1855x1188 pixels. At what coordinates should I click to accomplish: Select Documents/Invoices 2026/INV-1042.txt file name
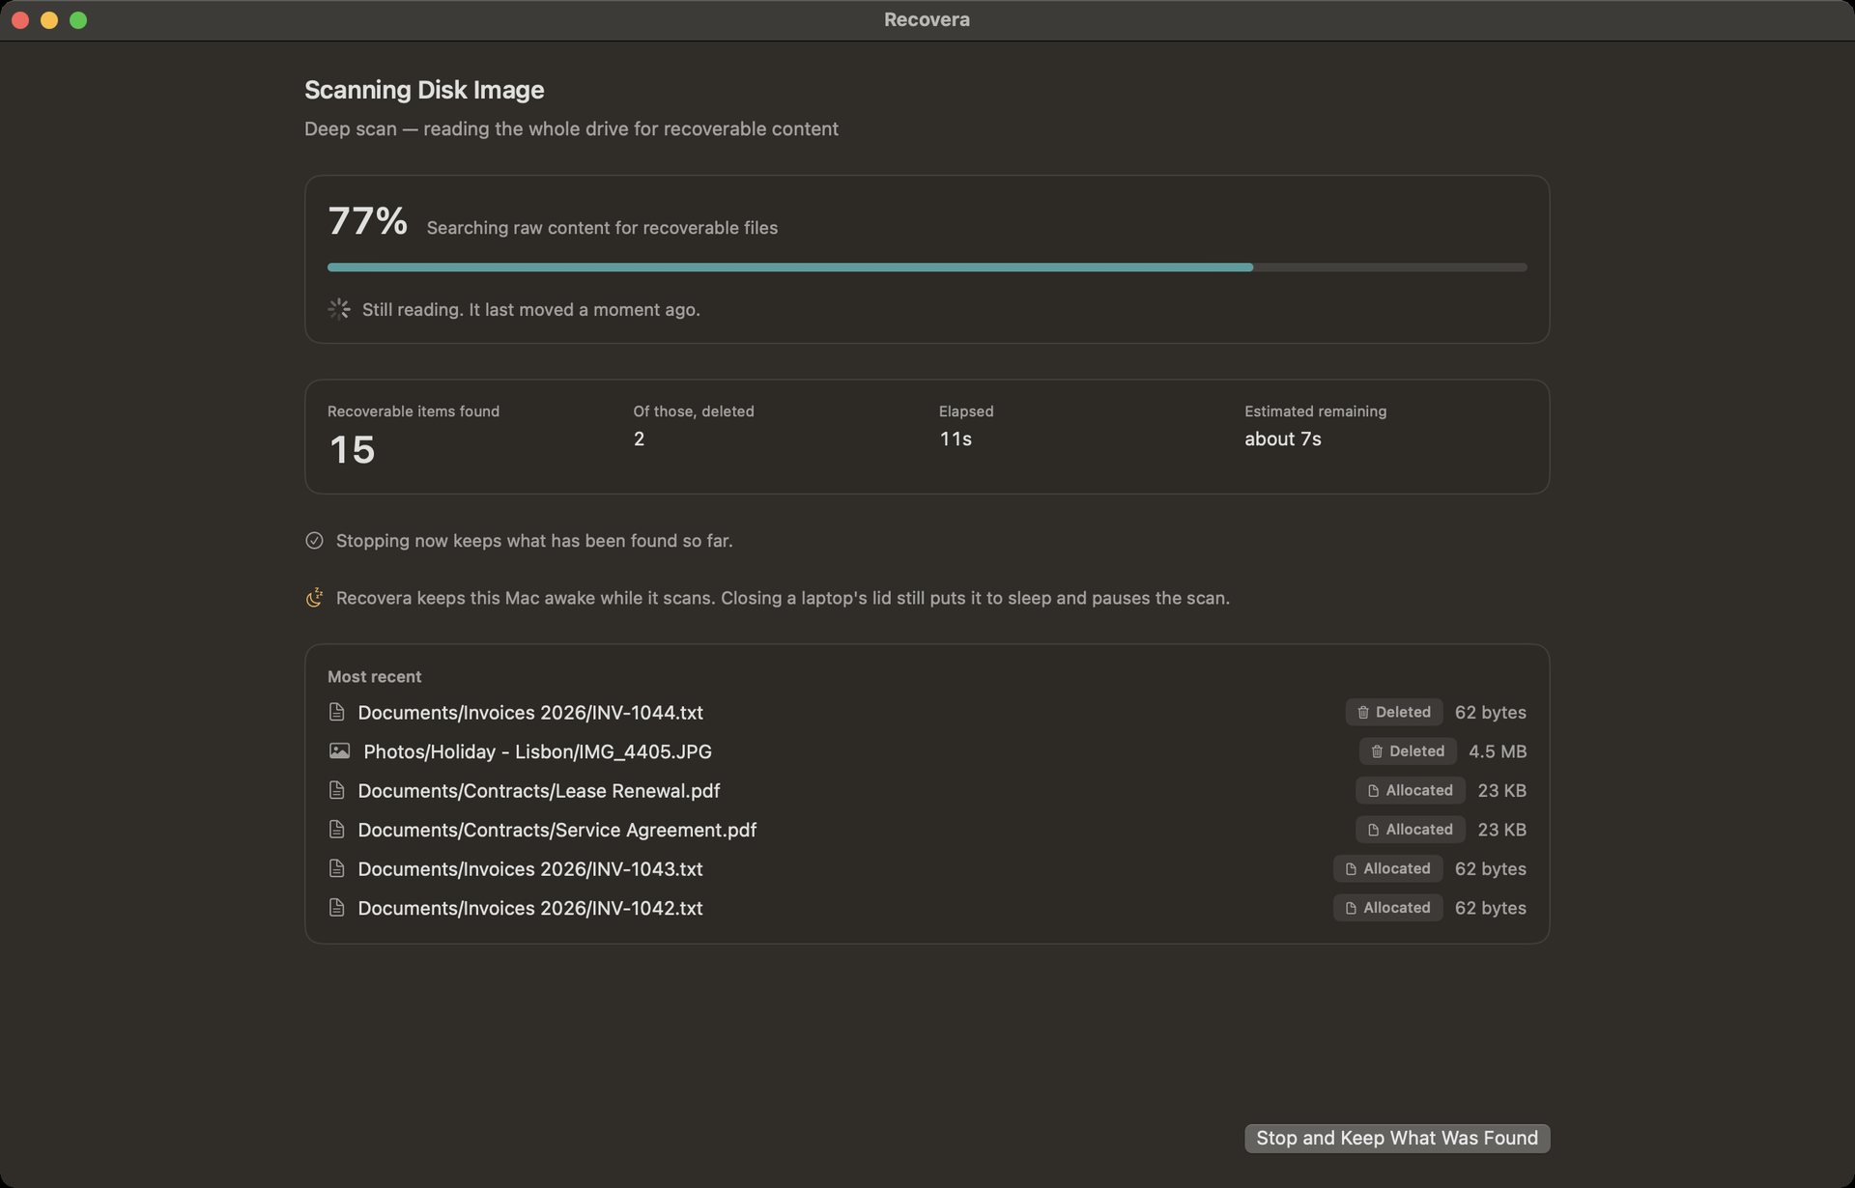point(530,908)
